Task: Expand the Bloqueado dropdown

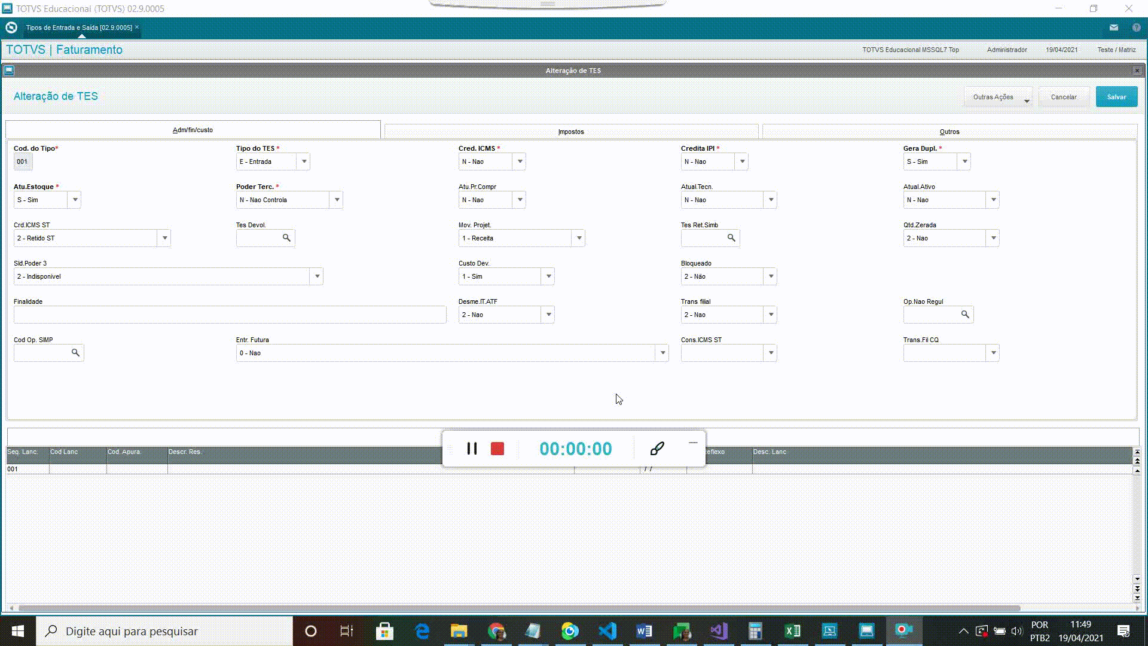Action: pyautogui.click(x=771, y=276)
